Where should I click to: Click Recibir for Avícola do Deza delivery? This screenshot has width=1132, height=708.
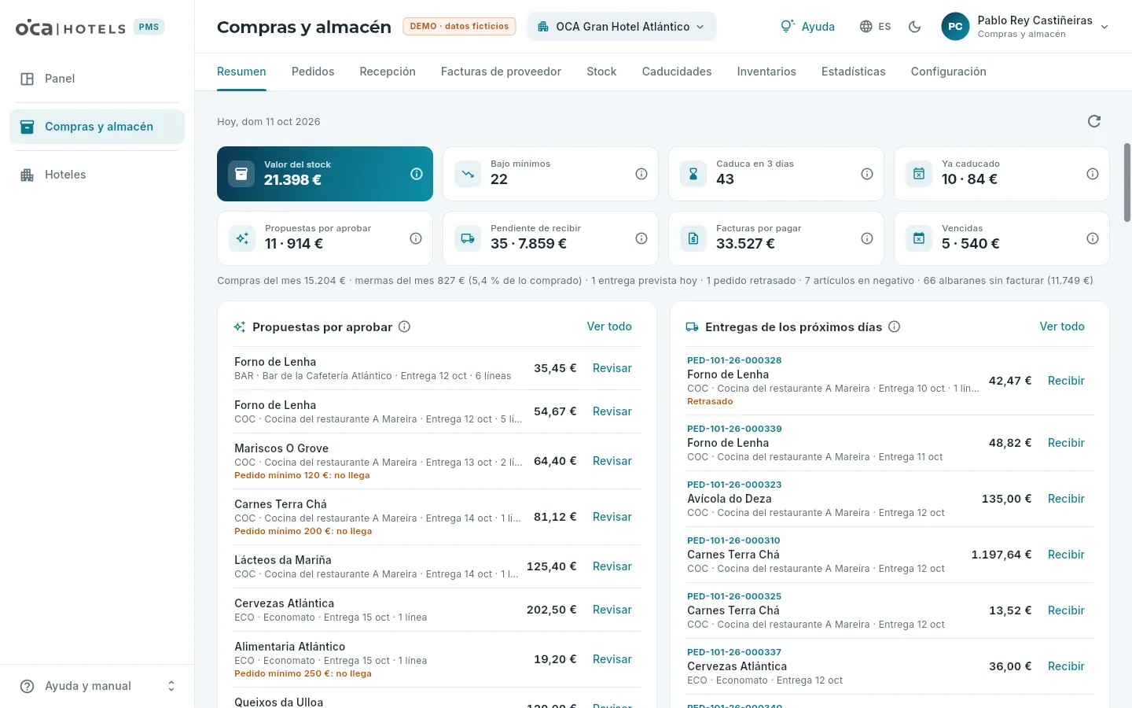1066,499
